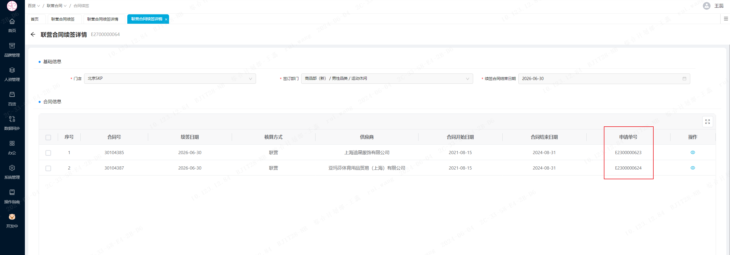Expand the 联营合同 breadcrumb dropdown

(x=56, y=6)
